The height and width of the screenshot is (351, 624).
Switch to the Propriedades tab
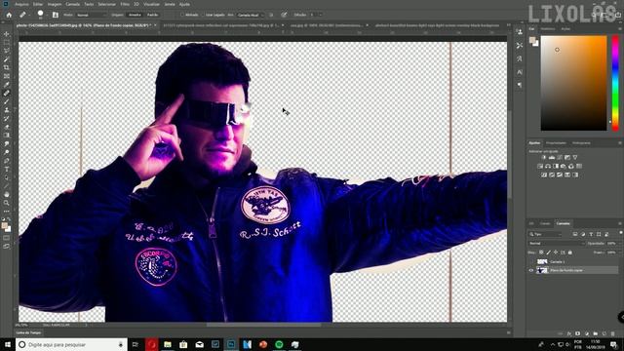(x=556, y=143)
